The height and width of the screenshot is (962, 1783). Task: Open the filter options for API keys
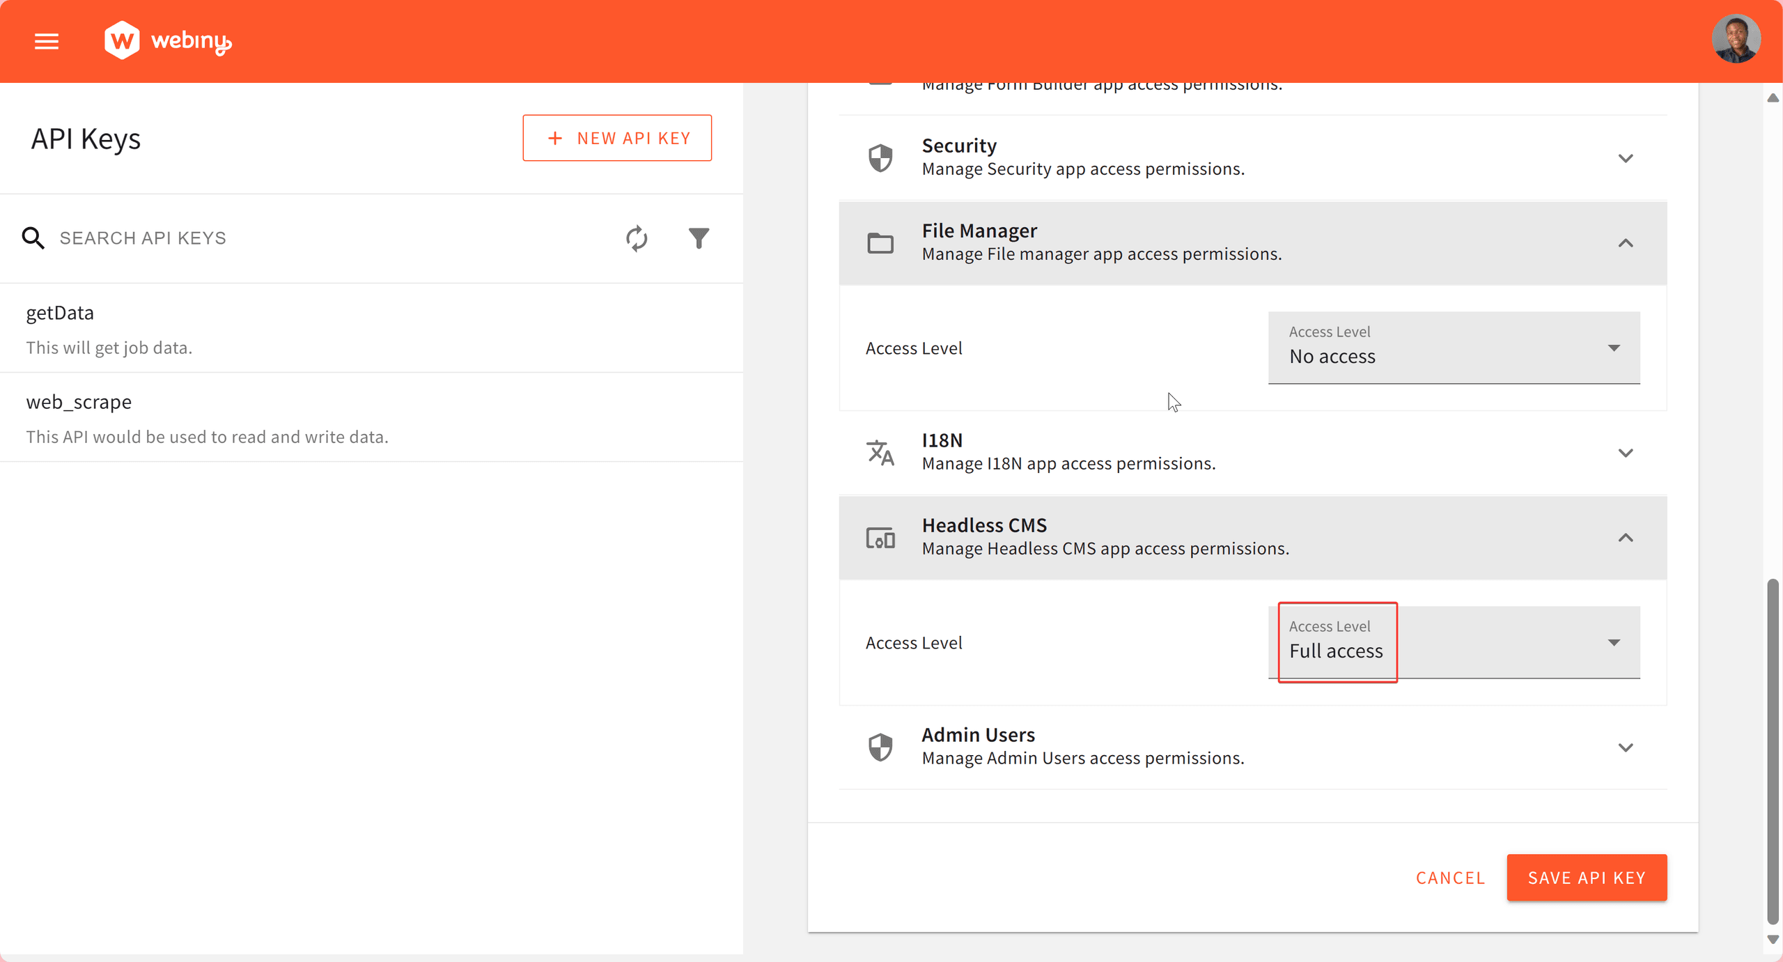click(x=700, y=238)
